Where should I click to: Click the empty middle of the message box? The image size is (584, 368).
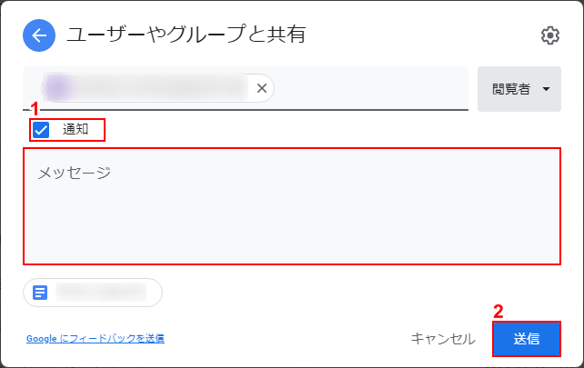(291, 218)
